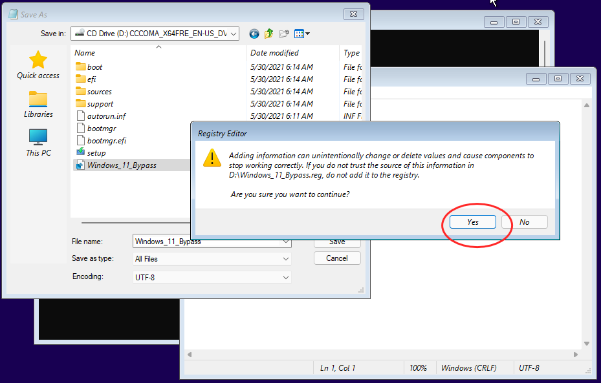This screenshot has width=601, height=383.
Task: Open This PC in sidebar
Action: tap(38, 143)
